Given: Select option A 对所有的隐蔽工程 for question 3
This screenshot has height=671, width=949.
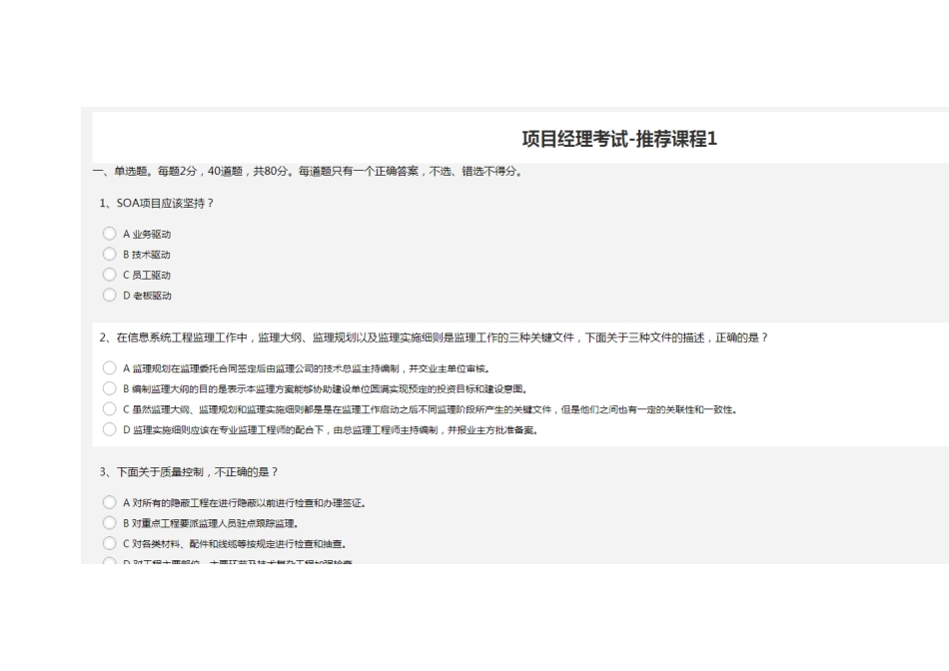Looking at the screenshot, I should 110,502.
